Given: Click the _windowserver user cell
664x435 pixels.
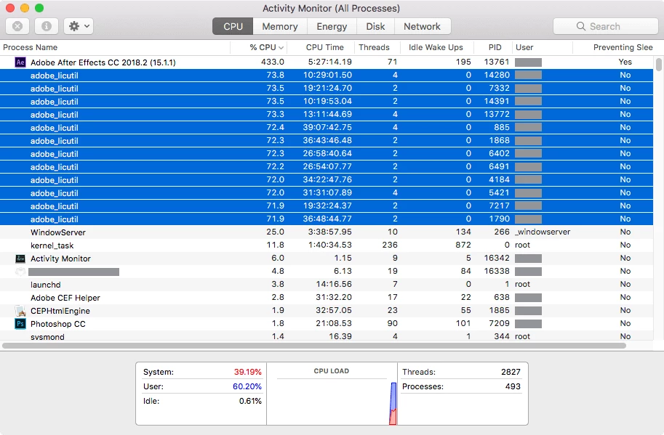Looking at the screenshot, I should (543, 232).
